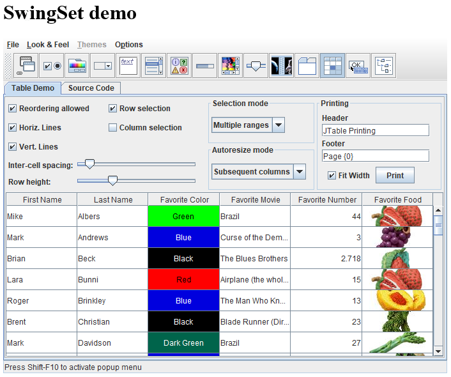Select the Brinkley last name cell

pyautogui.click(x=112, y=300)
